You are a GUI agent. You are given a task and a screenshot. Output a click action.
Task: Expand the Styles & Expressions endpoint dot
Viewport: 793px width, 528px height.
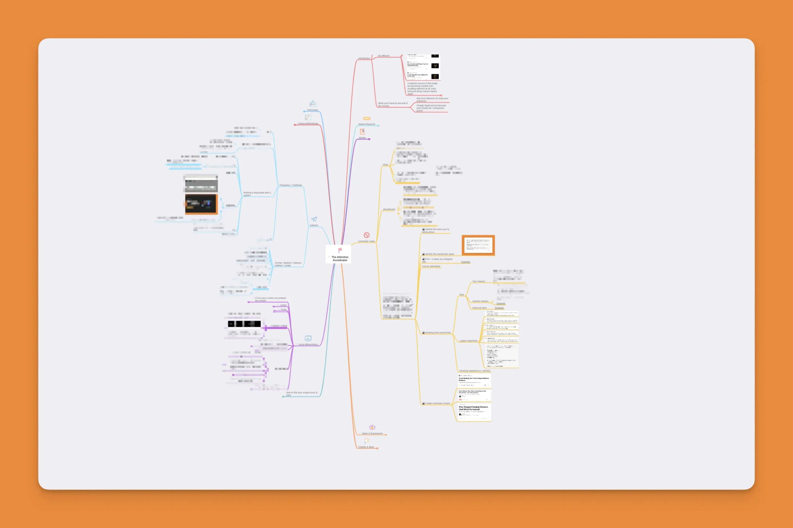[386, 435]
